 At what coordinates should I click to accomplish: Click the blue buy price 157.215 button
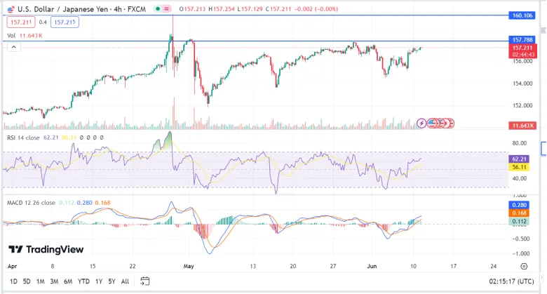click(x=65, y=22)
